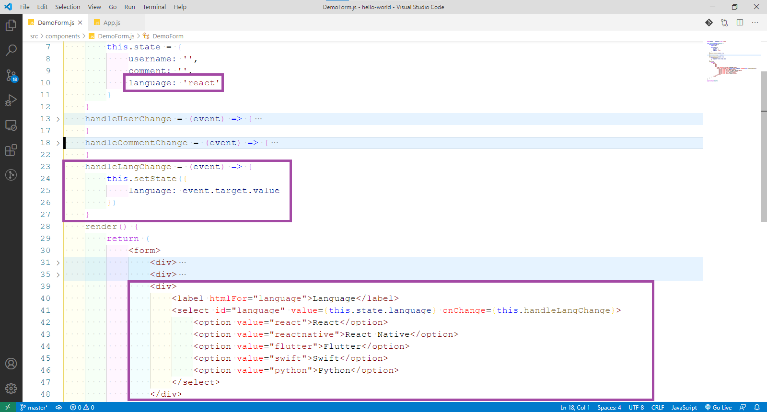Open the Remote Explorer view
This screenshot has height=412, width=767.
[11, 125]
